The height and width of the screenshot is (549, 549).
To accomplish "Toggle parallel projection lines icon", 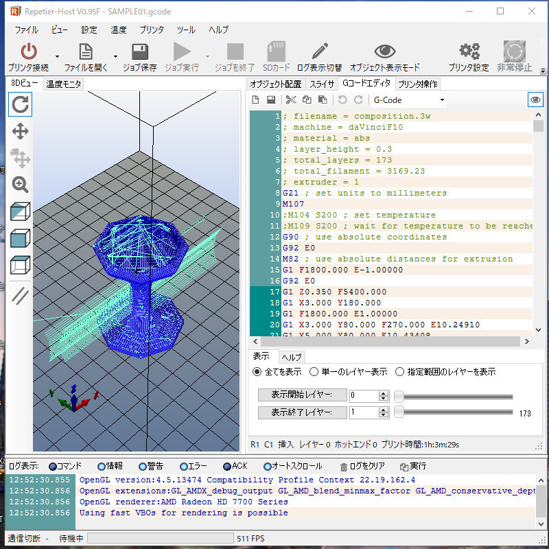I will [x=21, y=296].
